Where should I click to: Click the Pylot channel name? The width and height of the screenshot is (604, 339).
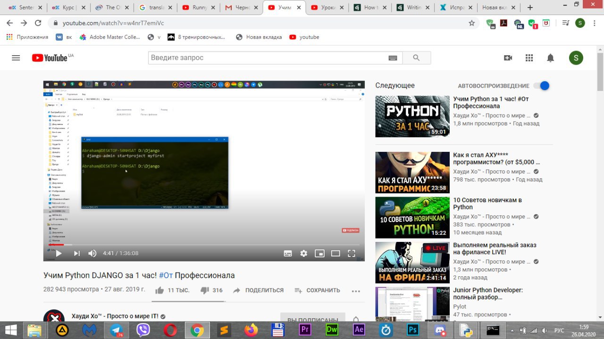[x=460, y=306]
